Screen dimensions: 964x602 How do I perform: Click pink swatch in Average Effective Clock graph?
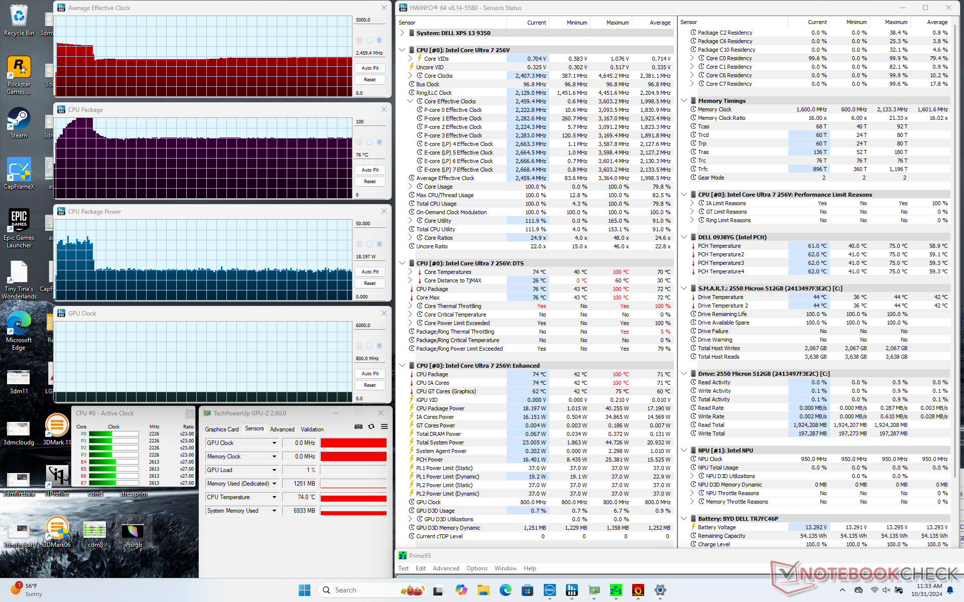[x=359, y=40]
